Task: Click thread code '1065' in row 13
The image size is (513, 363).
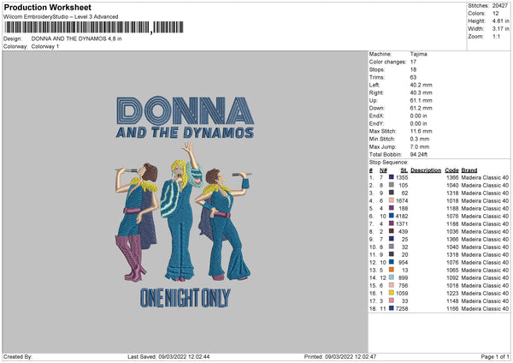Action: [452, 270]
